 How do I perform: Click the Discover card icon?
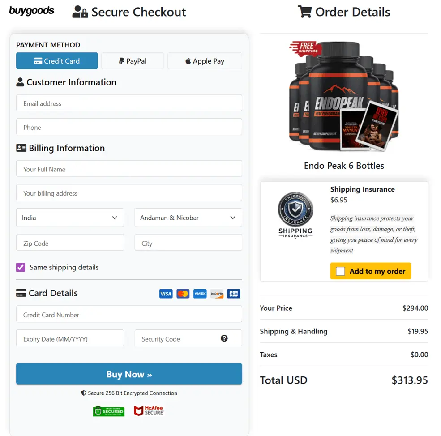click(217, 294)
